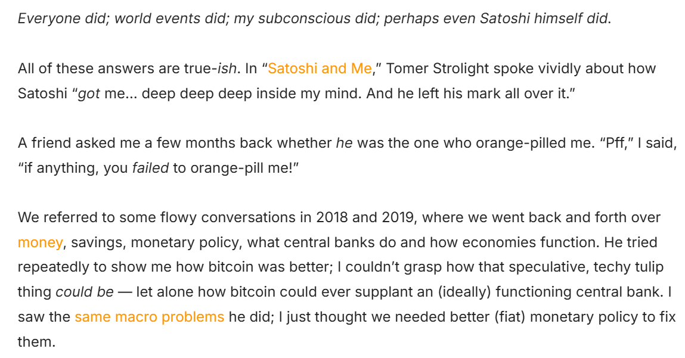
Task: Click the italic word "he" after "whether"
Action: [344, 143]
